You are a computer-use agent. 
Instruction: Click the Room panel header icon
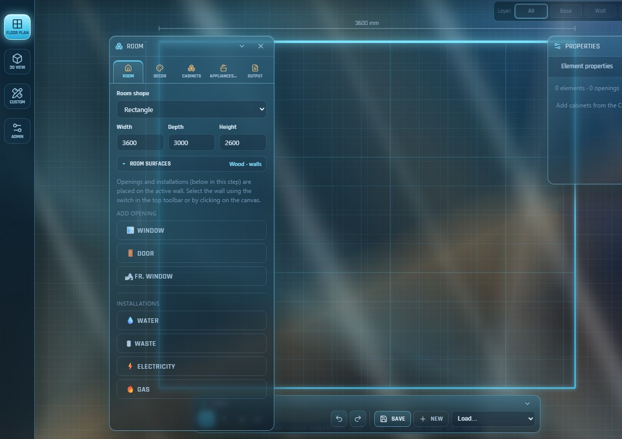(119, 46)
